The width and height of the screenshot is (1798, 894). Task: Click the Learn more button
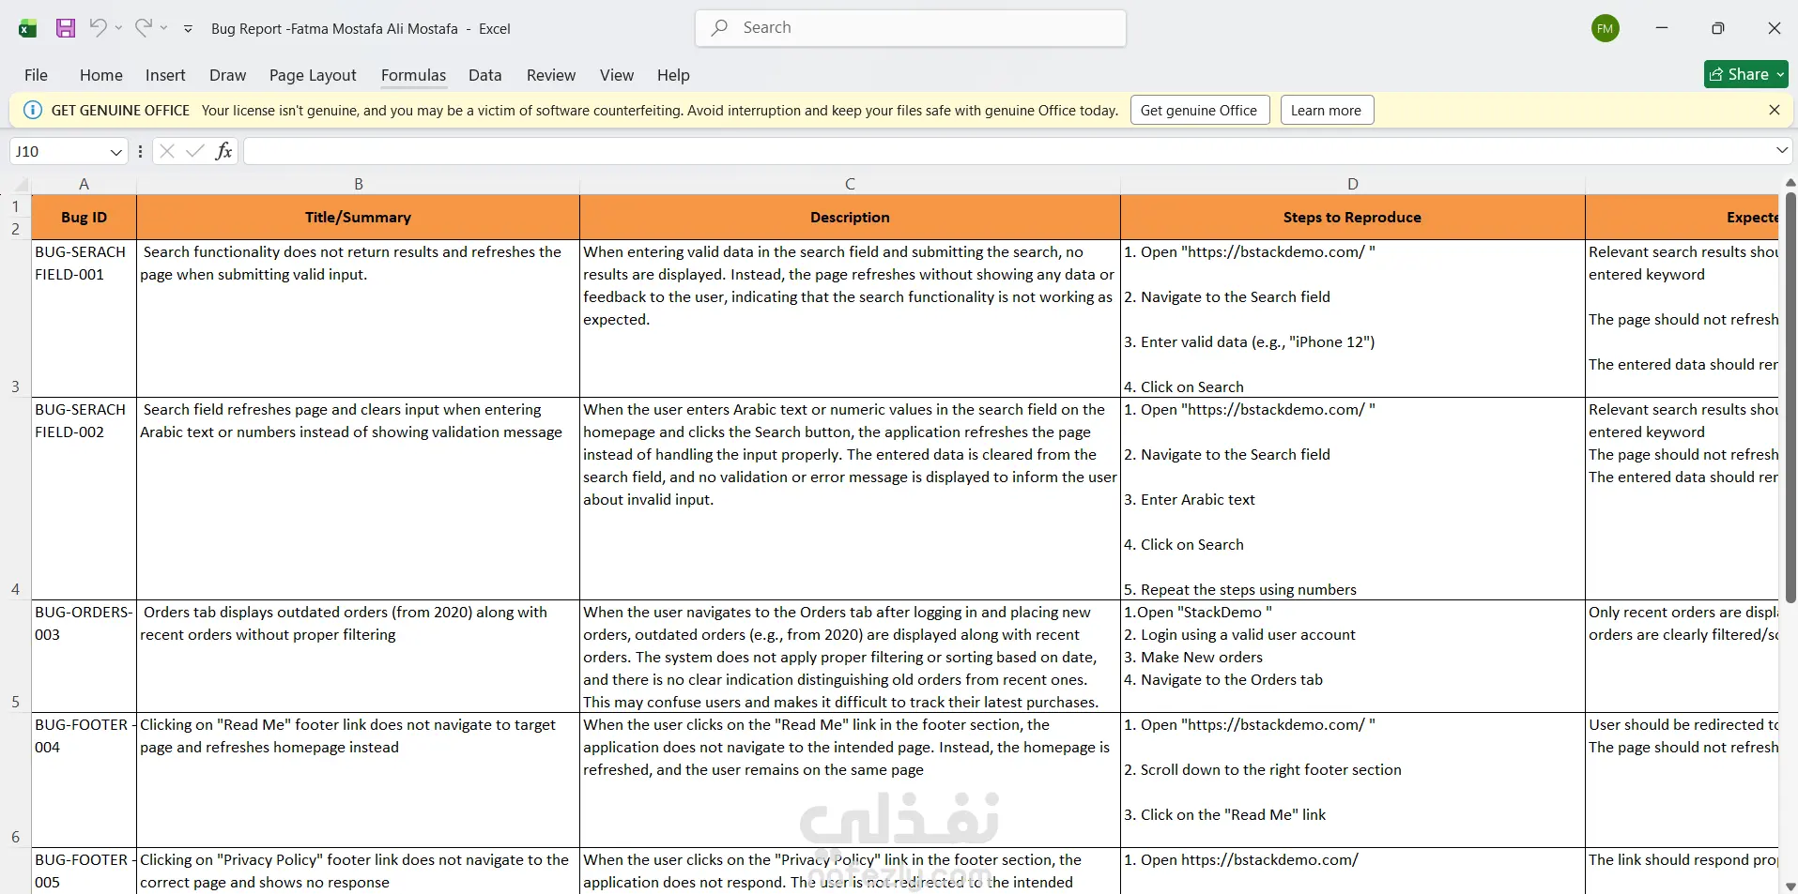point(1326,110)
